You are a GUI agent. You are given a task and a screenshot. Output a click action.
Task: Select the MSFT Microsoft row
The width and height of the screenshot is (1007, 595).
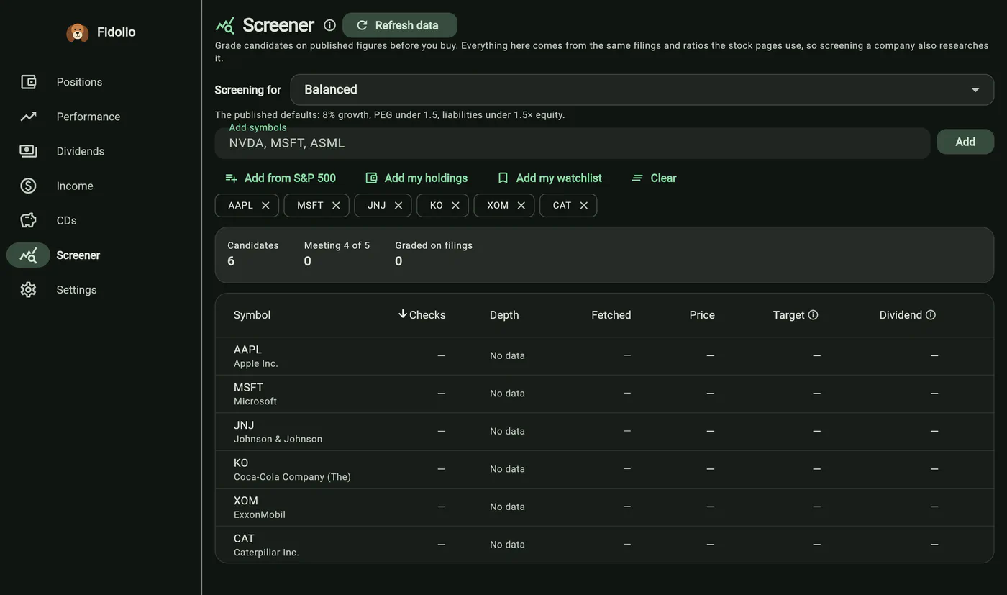[x=604, y=394]
